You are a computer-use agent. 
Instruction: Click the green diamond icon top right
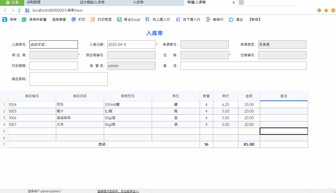319,10
